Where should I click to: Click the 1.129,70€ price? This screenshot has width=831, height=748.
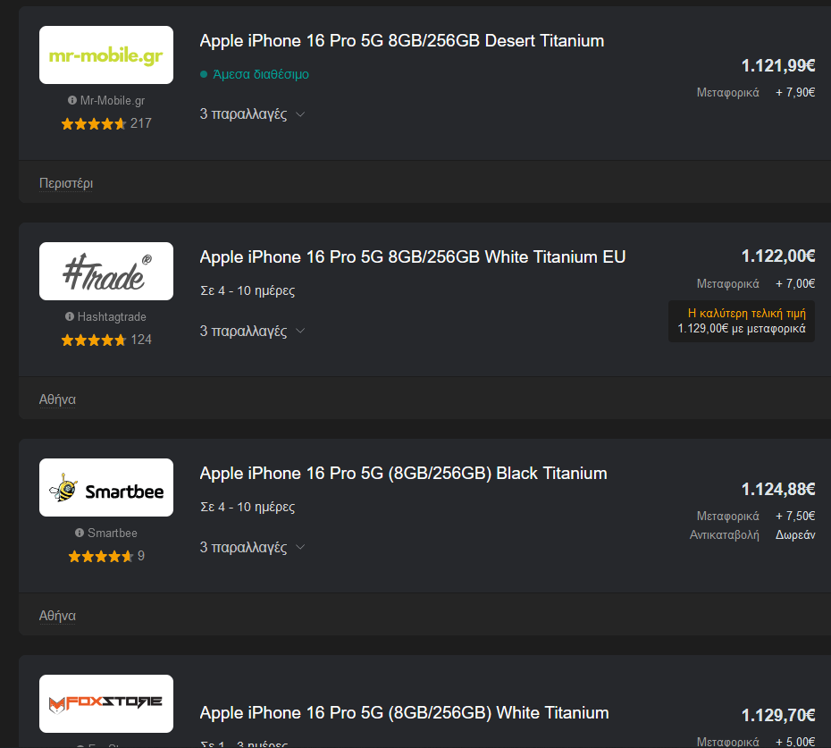[x=778, y=716]
